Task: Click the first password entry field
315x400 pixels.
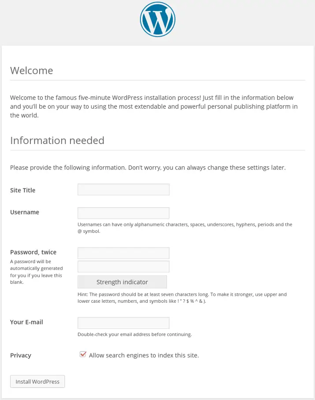Action: [123, 253]
